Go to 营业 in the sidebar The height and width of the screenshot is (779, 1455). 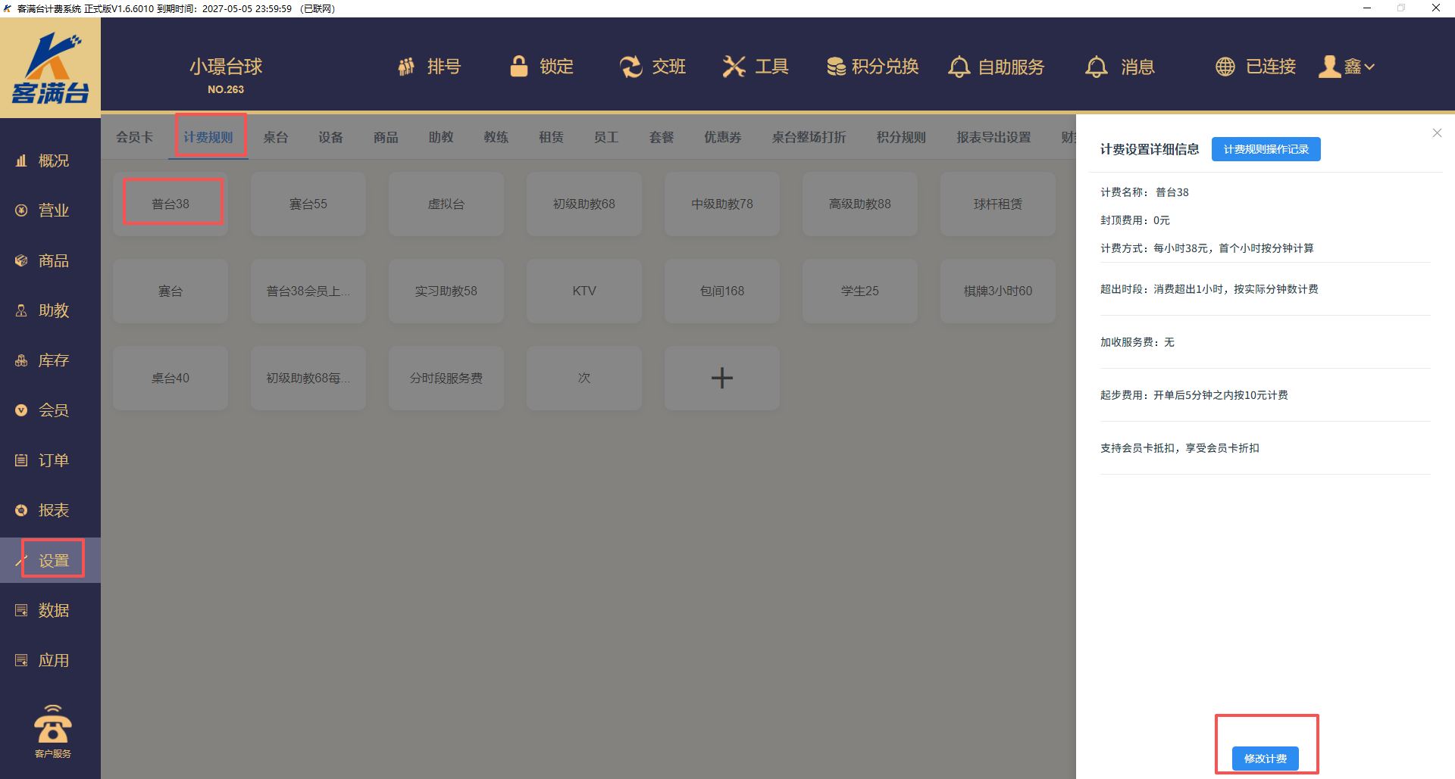coord(53,210)
